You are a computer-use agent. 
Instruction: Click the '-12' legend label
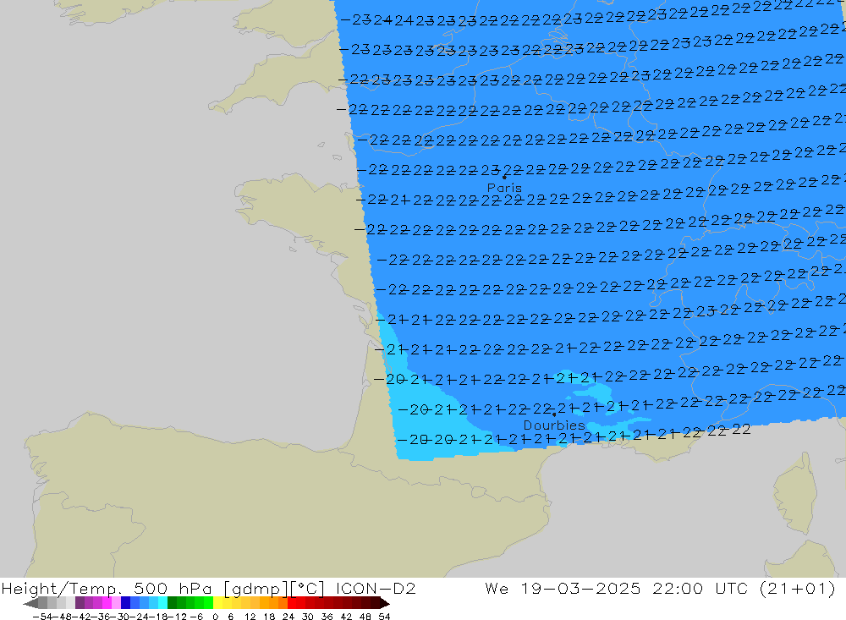[x=177, y=617]
